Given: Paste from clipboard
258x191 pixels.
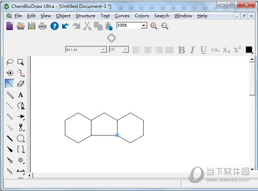Looking at the screenshot, I should [109, 26].
